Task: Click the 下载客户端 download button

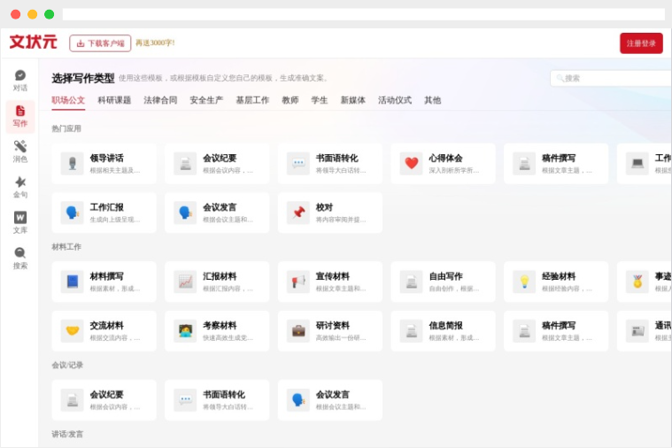Action: click(100, 43)
